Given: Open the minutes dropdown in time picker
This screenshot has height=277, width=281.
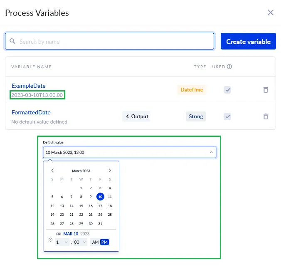Looking at the screenshot, I should pyautogui.click(x=80, y=242).
